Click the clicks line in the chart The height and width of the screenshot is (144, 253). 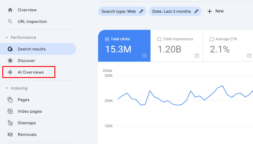(150, 91)
